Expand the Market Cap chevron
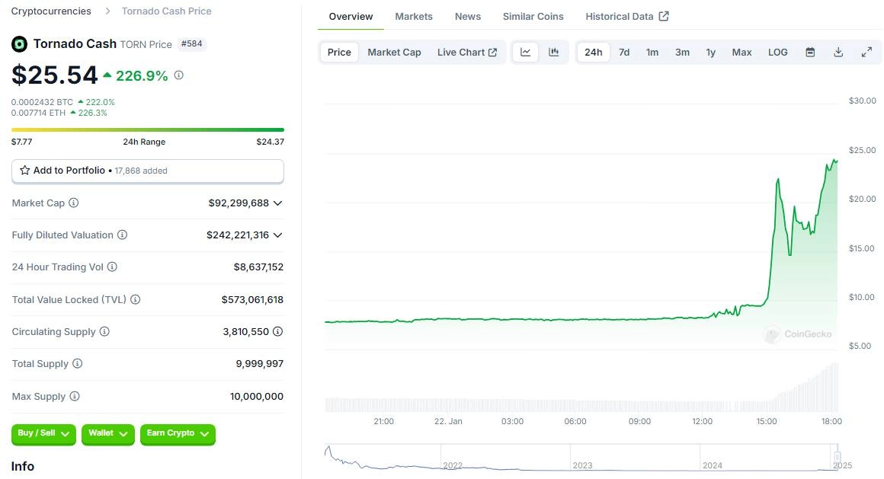 [x=277, y=203]
